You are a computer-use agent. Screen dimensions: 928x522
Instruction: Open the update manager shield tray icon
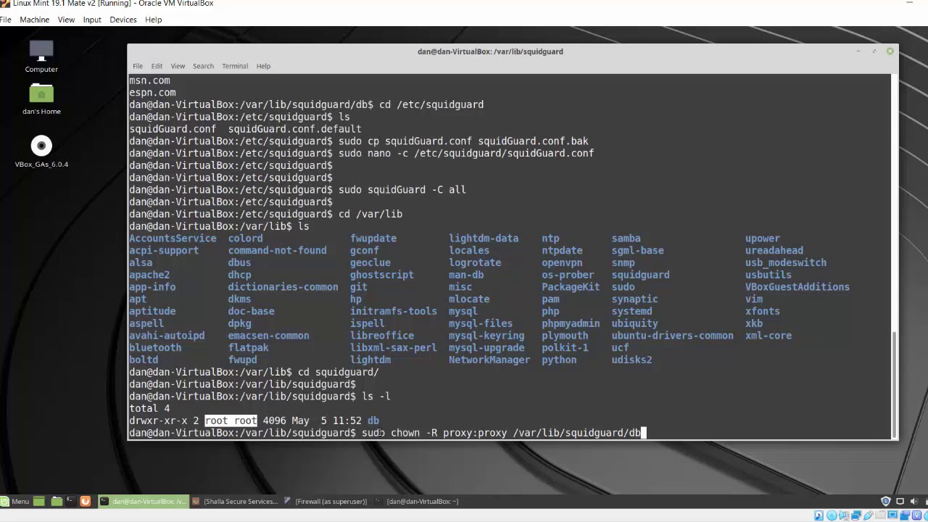[x=885, y=501]
